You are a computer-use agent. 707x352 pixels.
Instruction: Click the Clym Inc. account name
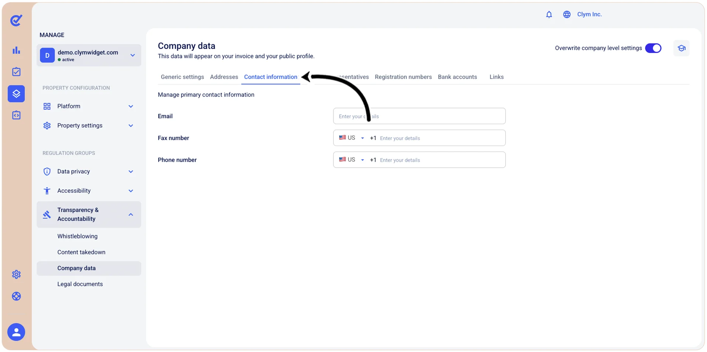589,14
